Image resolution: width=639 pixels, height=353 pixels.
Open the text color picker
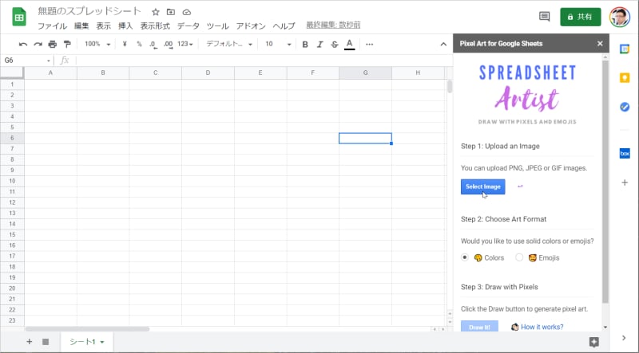pyautogui.click(x=349, y=44)
